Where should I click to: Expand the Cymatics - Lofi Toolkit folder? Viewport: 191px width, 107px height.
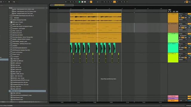tap(10, 29)
